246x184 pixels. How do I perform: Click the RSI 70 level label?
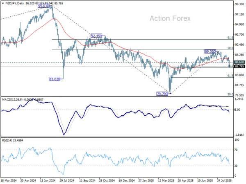point(236,150)
